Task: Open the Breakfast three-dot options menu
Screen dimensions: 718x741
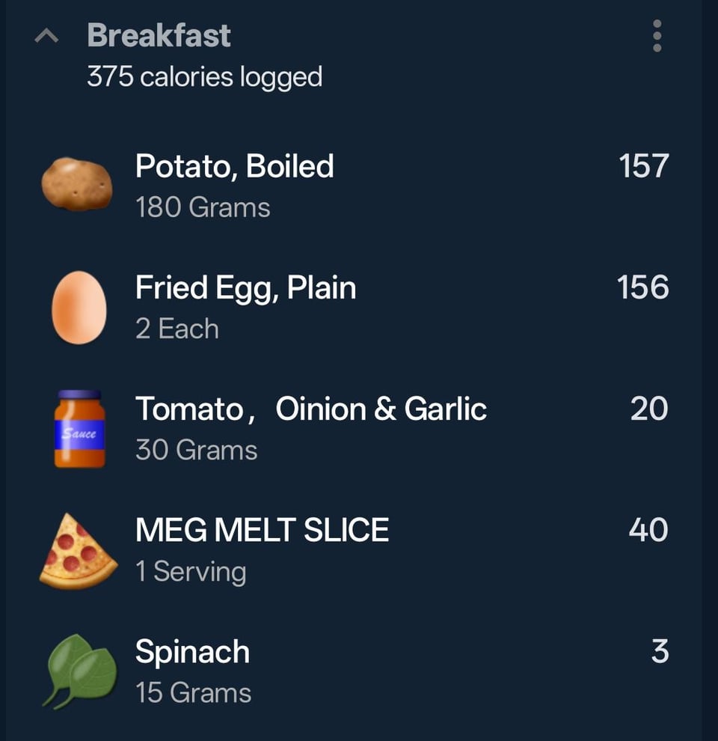Action: 657,36
